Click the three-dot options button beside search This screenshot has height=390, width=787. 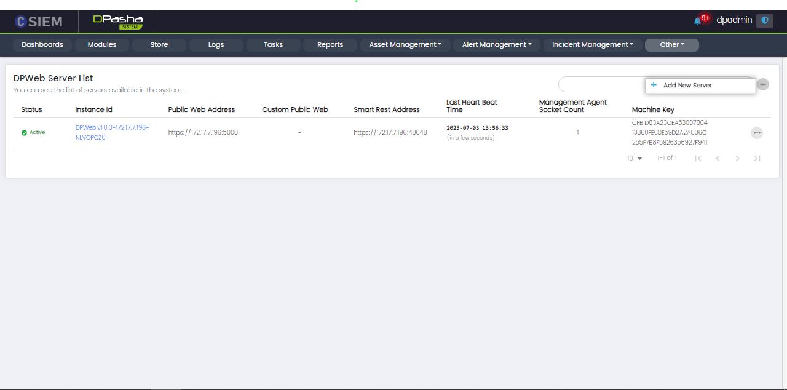click(x=762, y=84)
